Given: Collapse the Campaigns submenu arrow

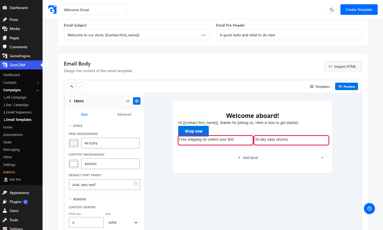Looking at the screenshot, I should [38, 90].
